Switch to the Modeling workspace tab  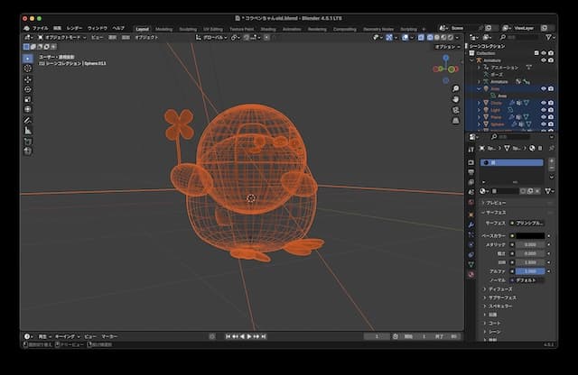pos(164,29)
